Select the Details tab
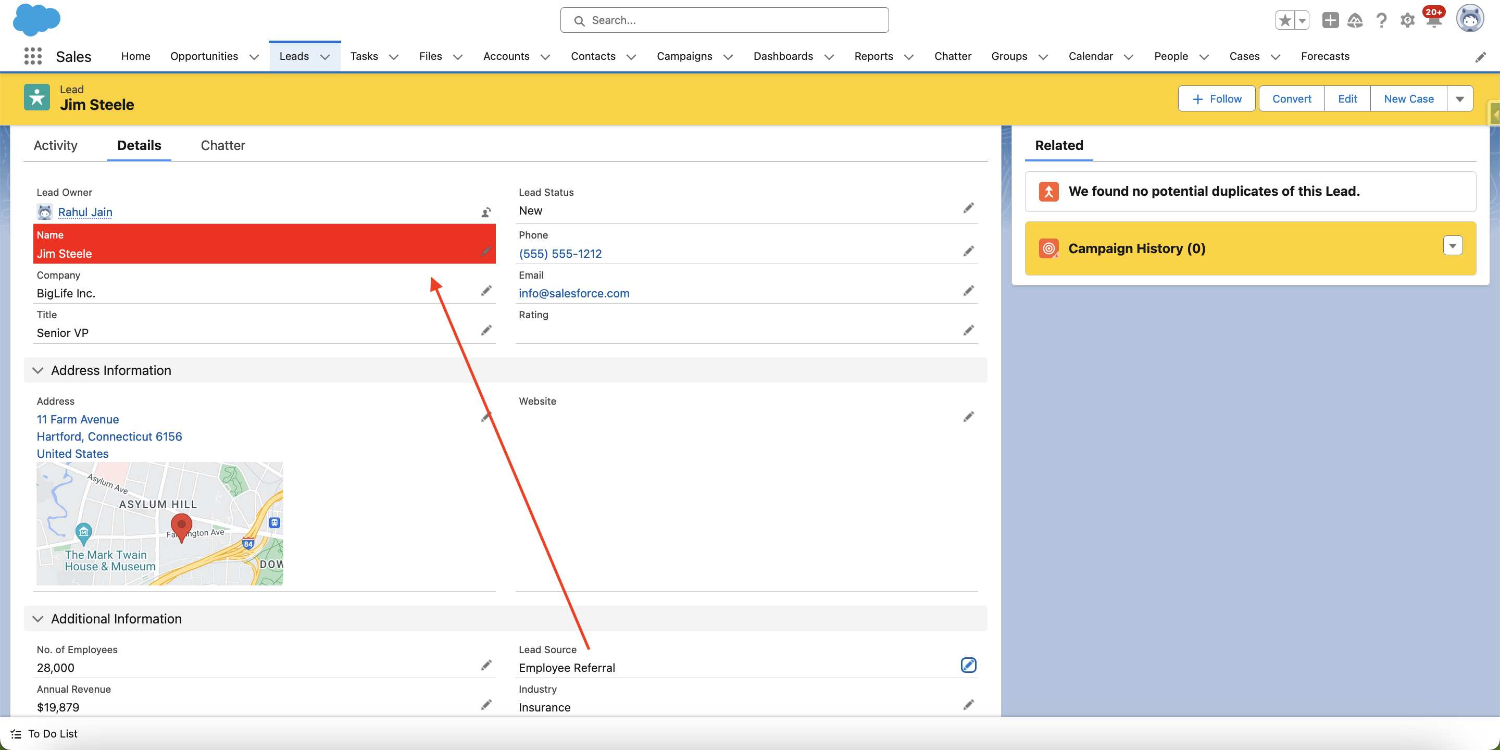This screenshot has width=1500, height=750. [x=139, y=146]
